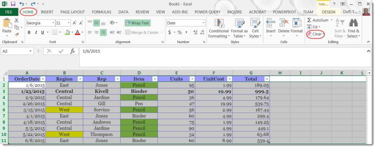Click the Find & Select button

click(x=354, y=28)
